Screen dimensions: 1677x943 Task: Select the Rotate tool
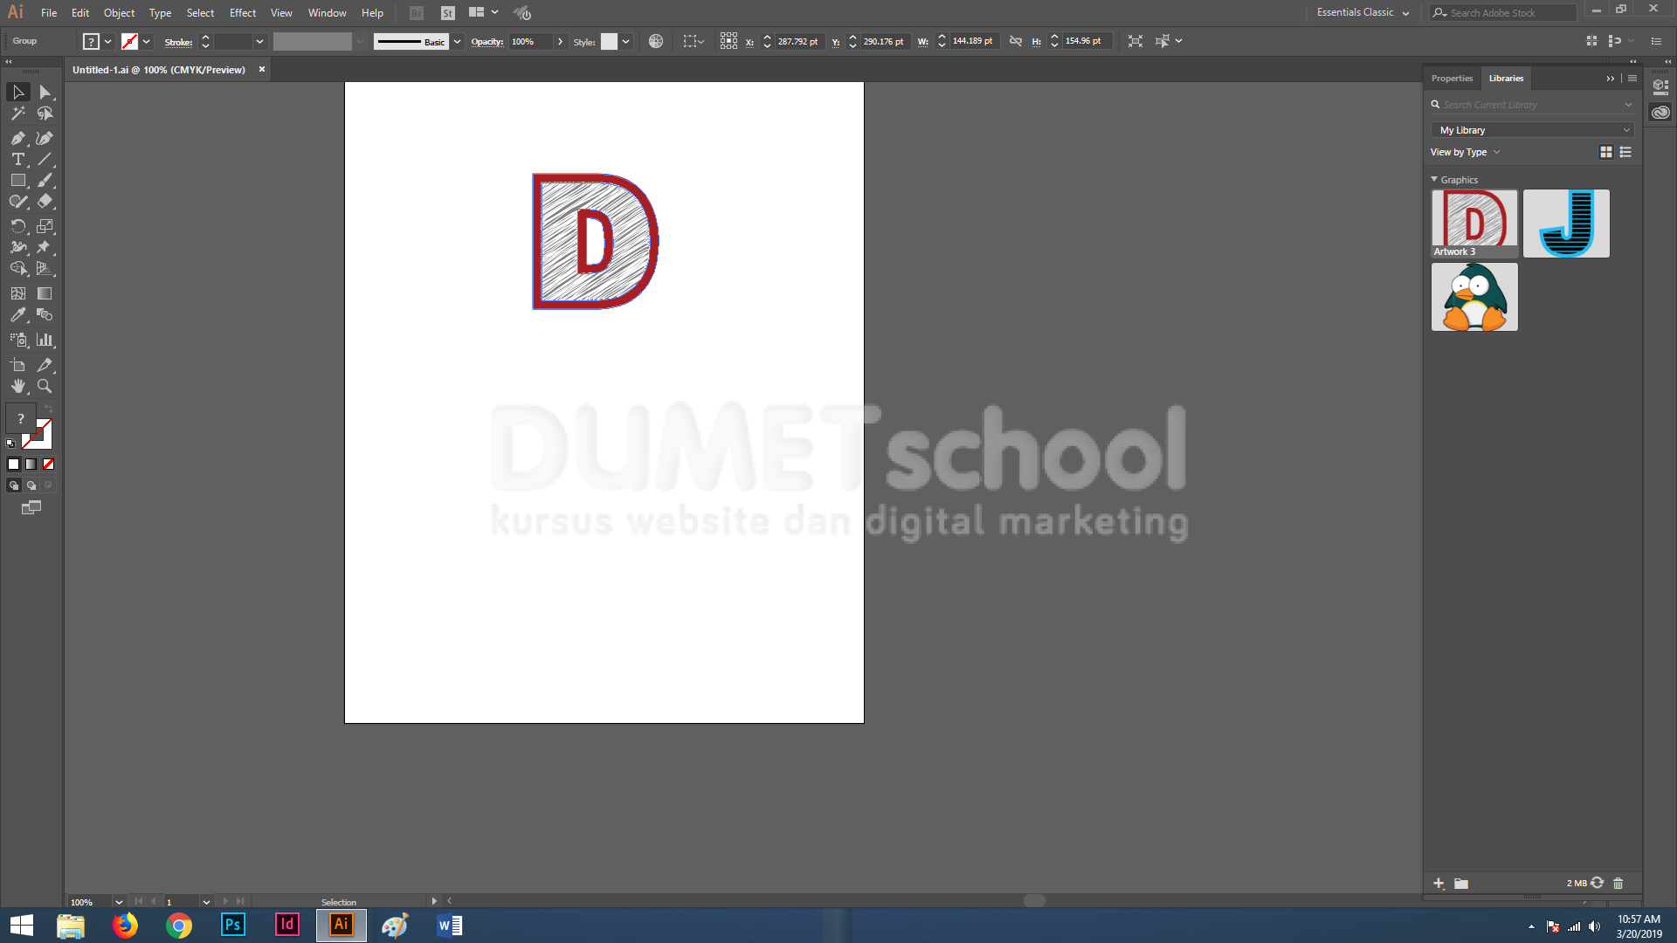pyautogui.click(x=18, y=226)
